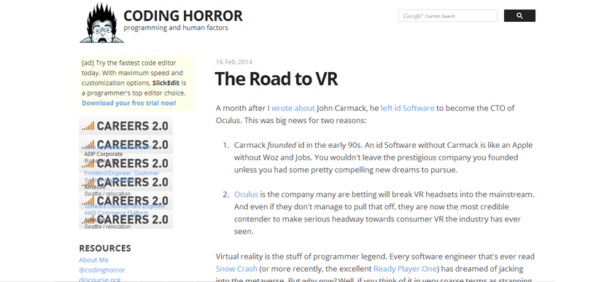The height and width of the screenshot is (282, 615).
Task: Open the "left id Software" link
Action: pos(408,108)
